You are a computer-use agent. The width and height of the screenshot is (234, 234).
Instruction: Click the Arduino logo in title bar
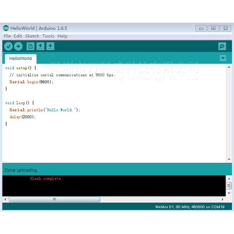[x=6, y=28]
